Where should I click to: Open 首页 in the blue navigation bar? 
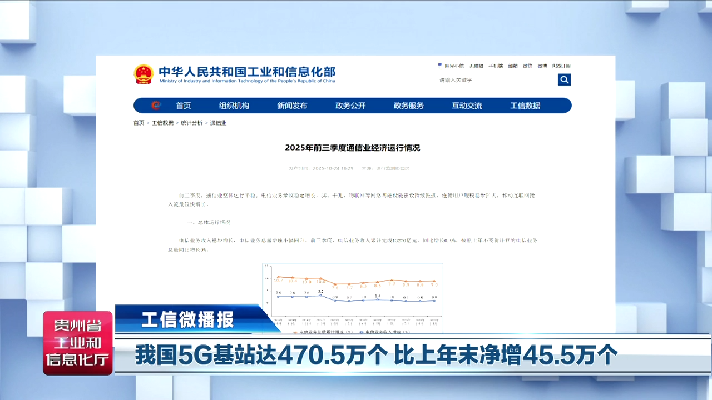tap(184, 106)
